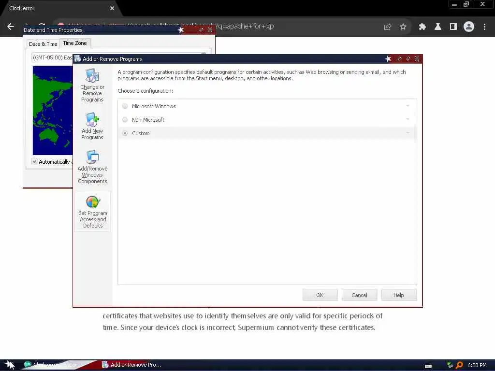
Task: Switch to Time Zone tab
Action: tap(75, 43)
